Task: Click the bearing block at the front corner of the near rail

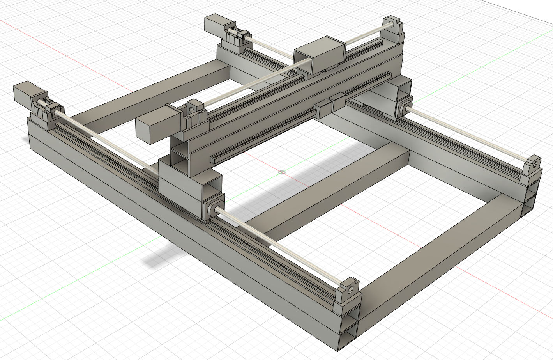Action: pos(347,291)
